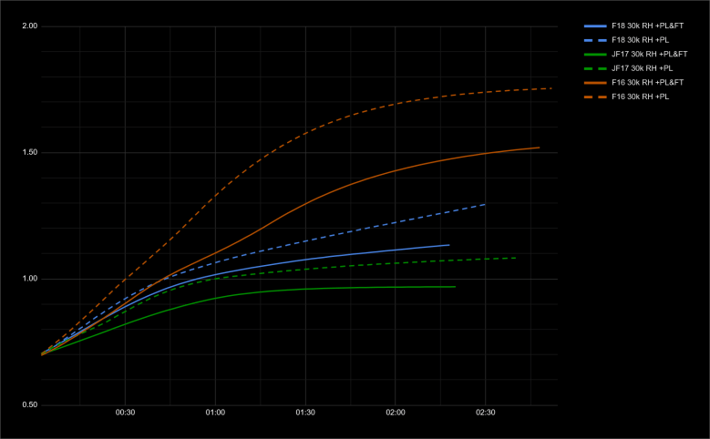Click the 0.50 y-axis tick label
Image resolution: width=710 pixels, height=439 pixels.
[29, 405]
